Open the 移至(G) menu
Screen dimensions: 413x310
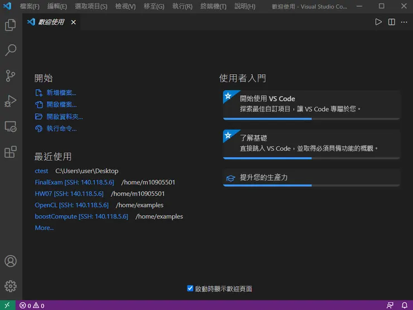154,6
